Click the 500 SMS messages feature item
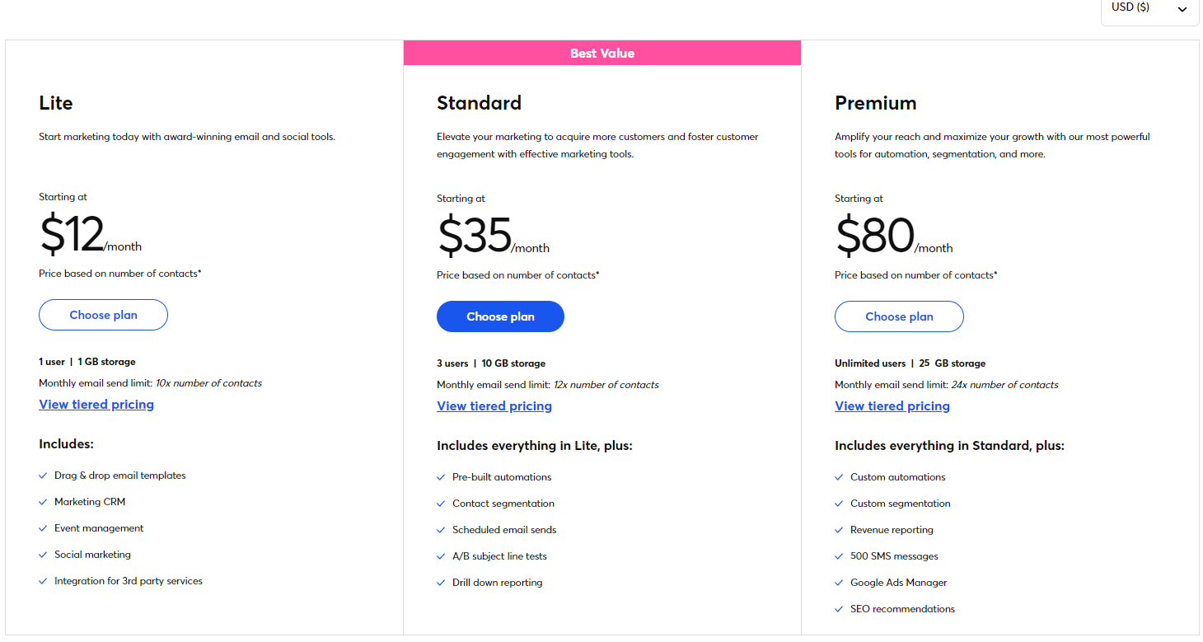The width and height of the screenshot is (1203, 642). [x=894, y=556]
